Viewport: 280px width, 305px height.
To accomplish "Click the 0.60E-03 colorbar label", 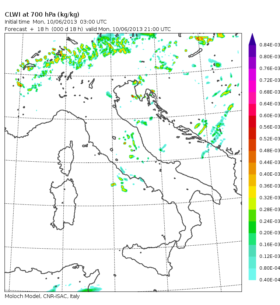I will tap(270, 116).
